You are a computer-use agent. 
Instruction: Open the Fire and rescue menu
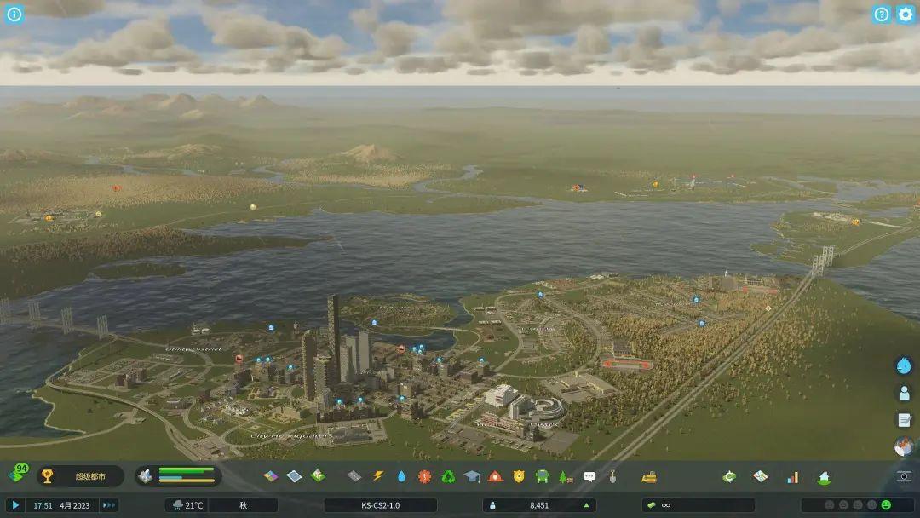tap(495, 476)
